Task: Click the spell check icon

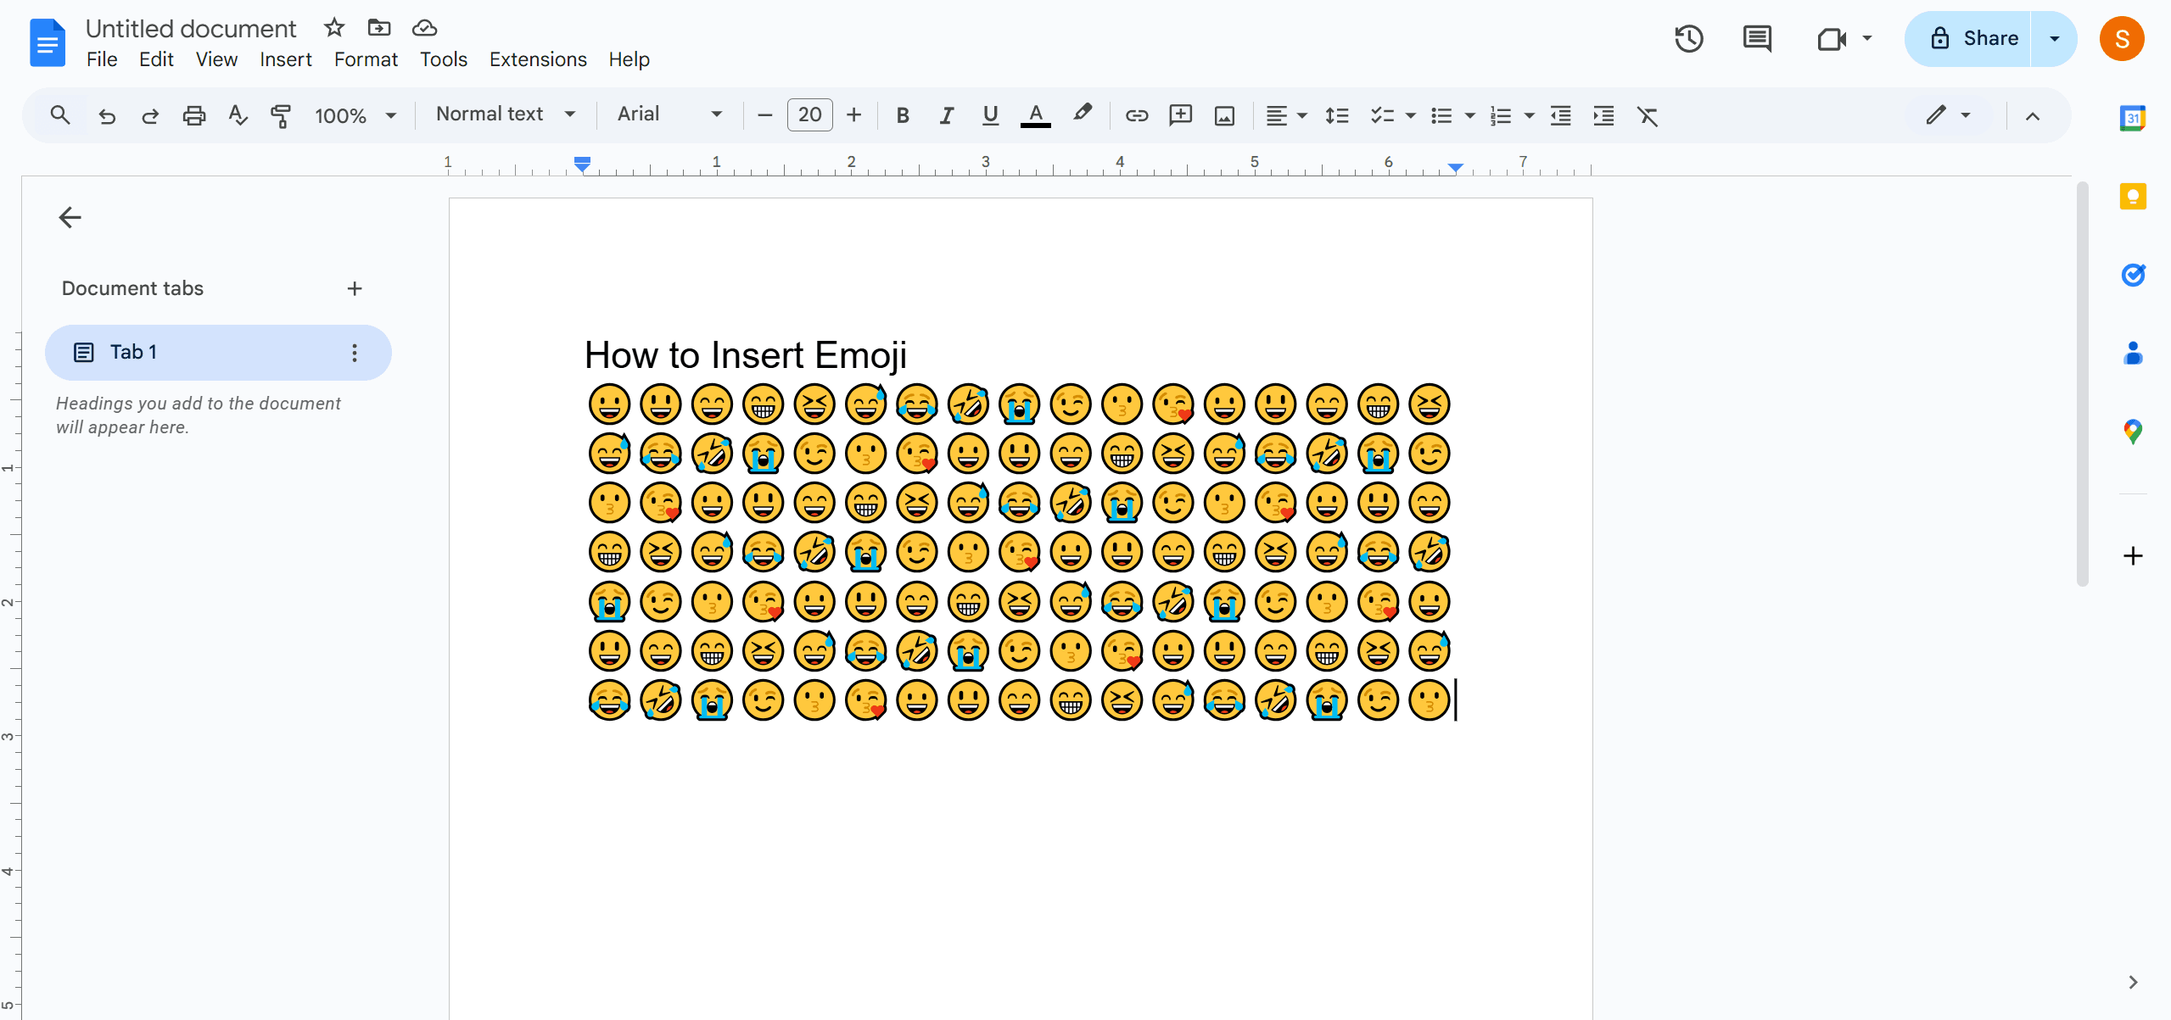Action: 238,114
